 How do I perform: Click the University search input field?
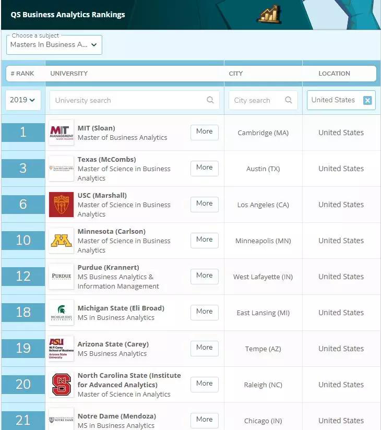[x=135, y=100]
